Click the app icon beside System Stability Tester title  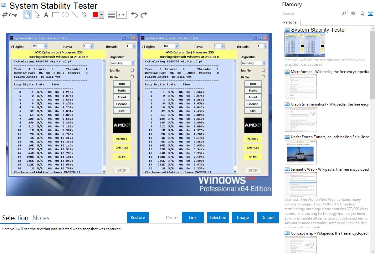click(4, 5)
